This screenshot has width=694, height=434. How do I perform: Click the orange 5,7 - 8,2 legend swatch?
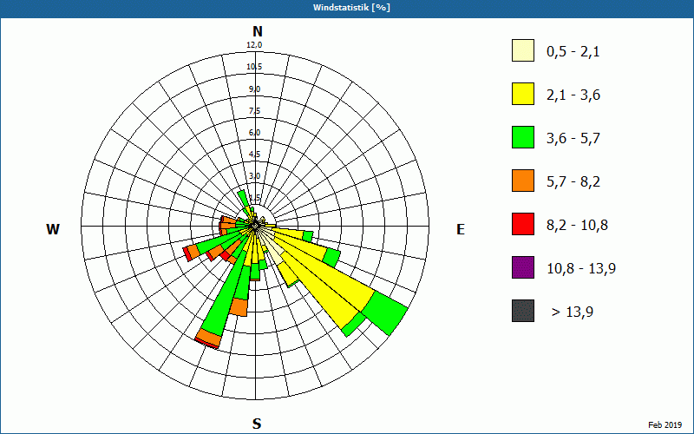523,181
